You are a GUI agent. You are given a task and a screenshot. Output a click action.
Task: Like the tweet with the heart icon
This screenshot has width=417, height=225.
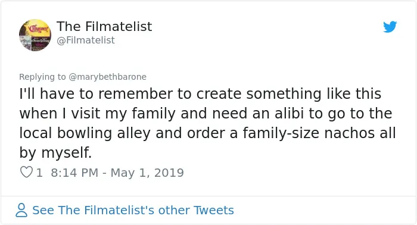point(26,172)
